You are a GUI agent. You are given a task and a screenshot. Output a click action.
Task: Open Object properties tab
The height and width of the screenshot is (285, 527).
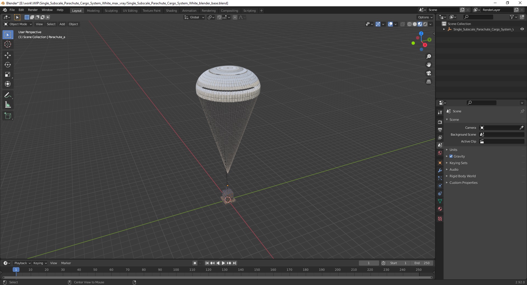pyautogui.click(x=440, y=163)
